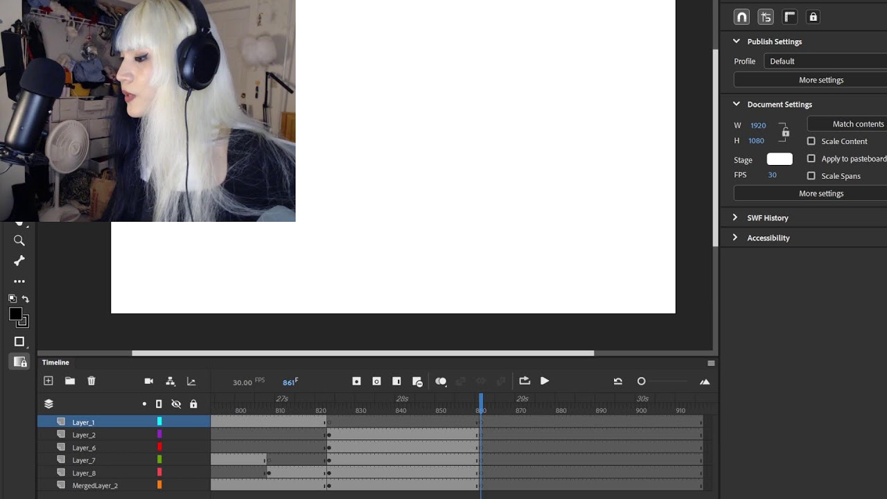This screenshot has height=499, width=887.
Task: Toggle guides icon in Properties panel
Action: point(766,17)
